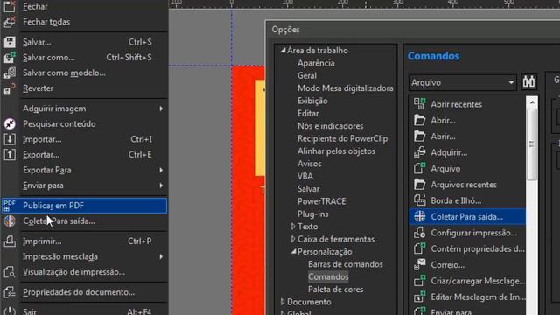Click the Borda e Ilhó command icon
This screenshot has width=560, height=315.
pyautogui.click(x=420, y=200)
